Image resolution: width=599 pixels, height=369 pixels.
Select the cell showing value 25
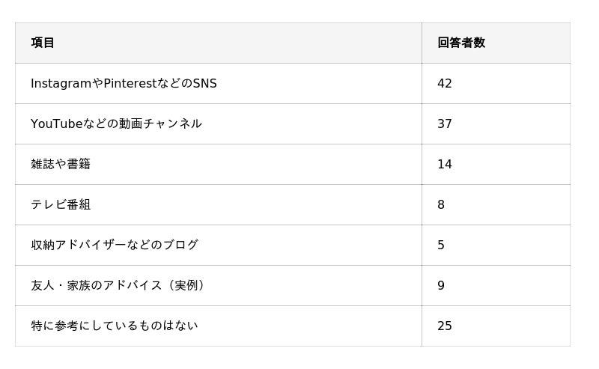pos(445,326)
